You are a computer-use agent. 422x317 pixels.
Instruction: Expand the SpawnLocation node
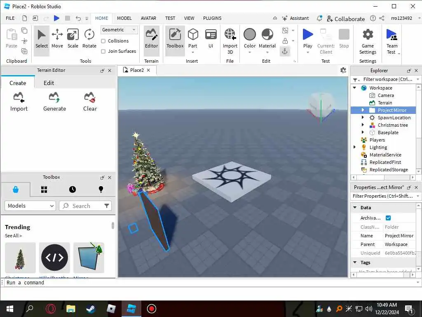(x=363, y=118)
